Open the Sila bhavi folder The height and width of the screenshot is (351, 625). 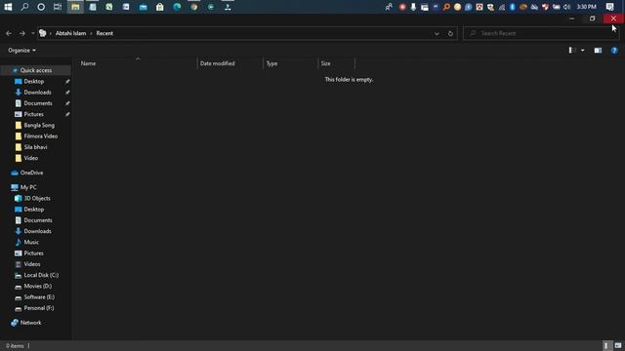35,147
